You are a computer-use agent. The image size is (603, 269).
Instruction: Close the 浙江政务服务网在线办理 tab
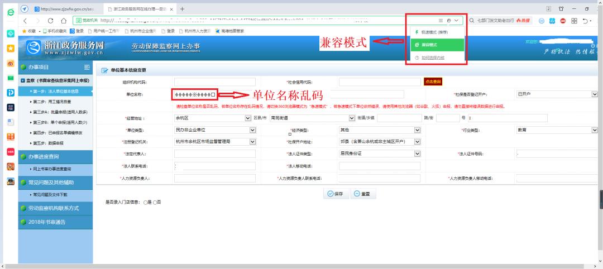pos(171,9)
